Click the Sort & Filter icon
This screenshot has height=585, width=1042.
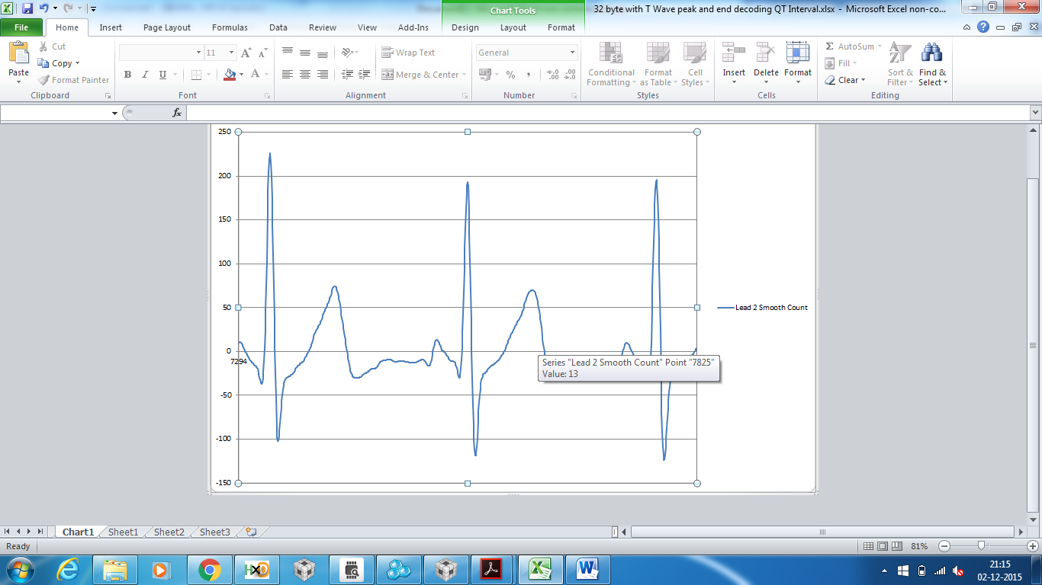pos(900,53)
